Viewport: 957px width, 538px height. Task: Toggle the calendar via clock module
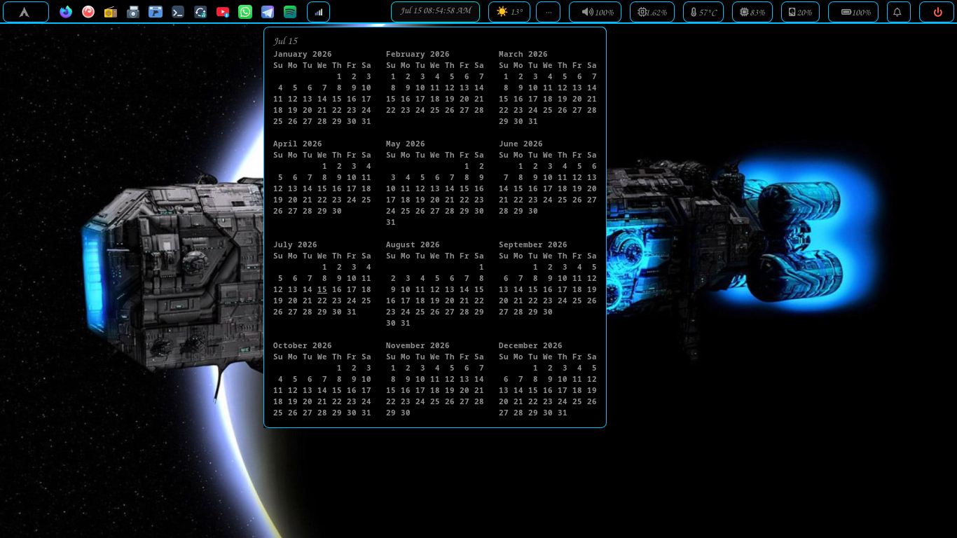tap(435, 12)
